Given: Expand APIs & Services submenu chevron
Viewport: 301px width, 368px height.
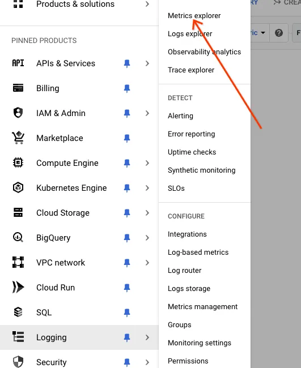Looking at the screenshot, I should click(147, 63).
